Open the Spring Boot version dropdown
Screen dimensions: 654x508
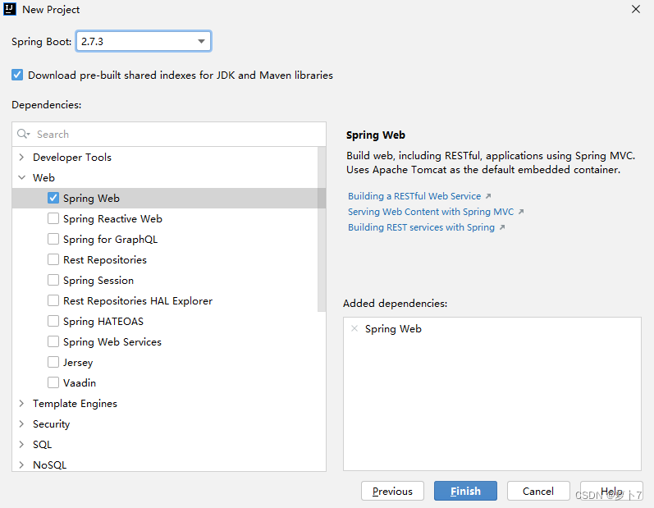(x=201, y=41)
